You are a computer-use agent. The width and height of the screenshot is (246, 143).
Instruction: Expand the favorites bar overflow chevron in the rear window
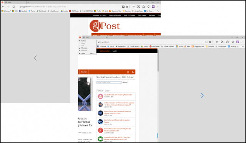pyautogui.click(x=158, y=11)
